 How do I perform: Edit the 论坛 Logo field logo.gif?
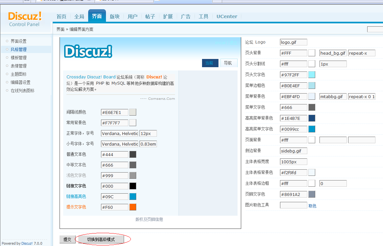[294, 42]
